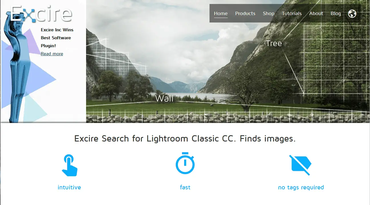Open the Home menu item
Image resolution: width=370 pixels, height=205 pixels.
[x=221, y=13]
